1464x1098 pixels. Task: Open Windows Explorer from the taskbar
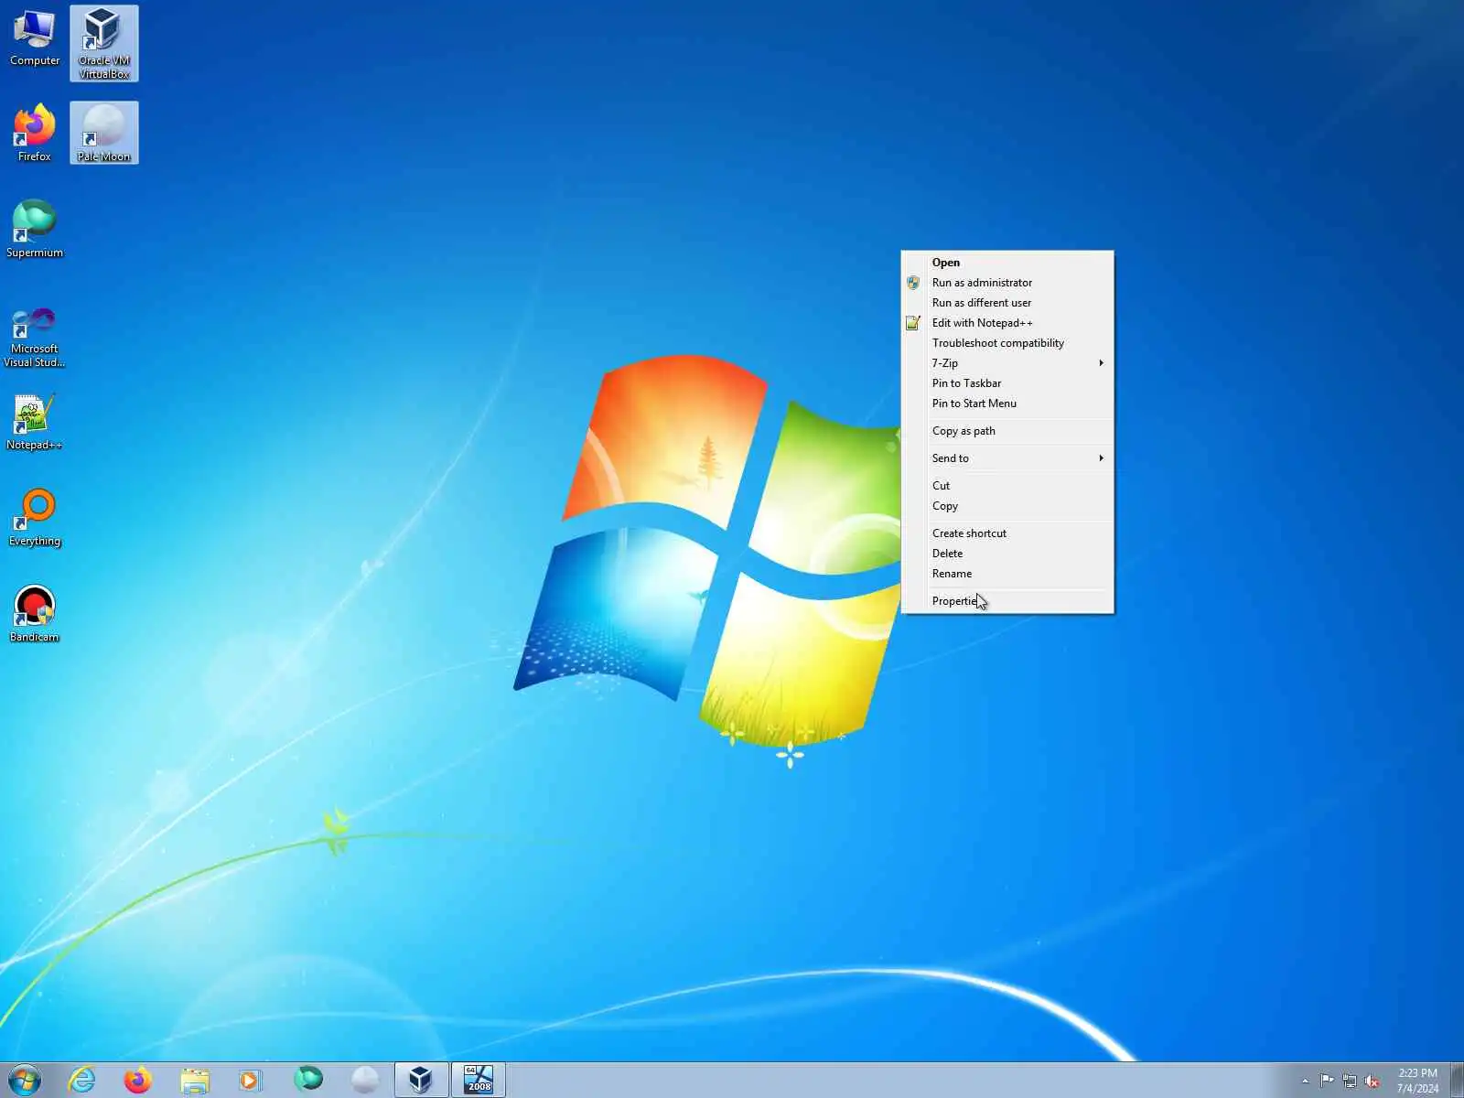[x=195, y=1080]
